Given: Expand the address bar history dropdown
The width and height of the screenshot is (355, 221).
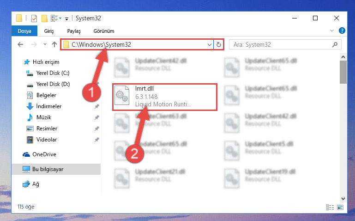Looking at the screenshot, I should (210, 45).
